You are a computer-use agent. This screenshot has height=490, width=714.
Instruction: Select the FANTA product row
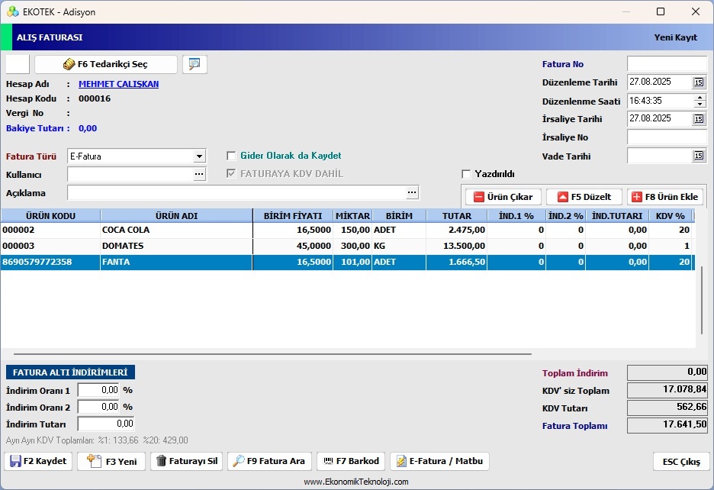(347, 262)
